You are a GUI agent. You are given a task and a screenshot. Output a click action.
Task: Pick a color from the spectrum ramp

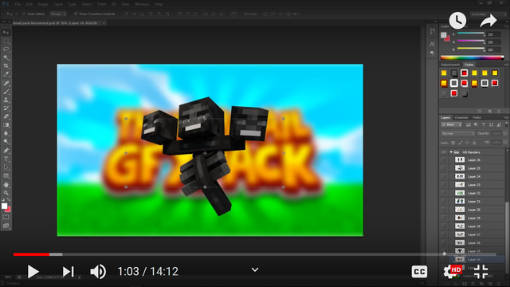(x=472, y=57)
